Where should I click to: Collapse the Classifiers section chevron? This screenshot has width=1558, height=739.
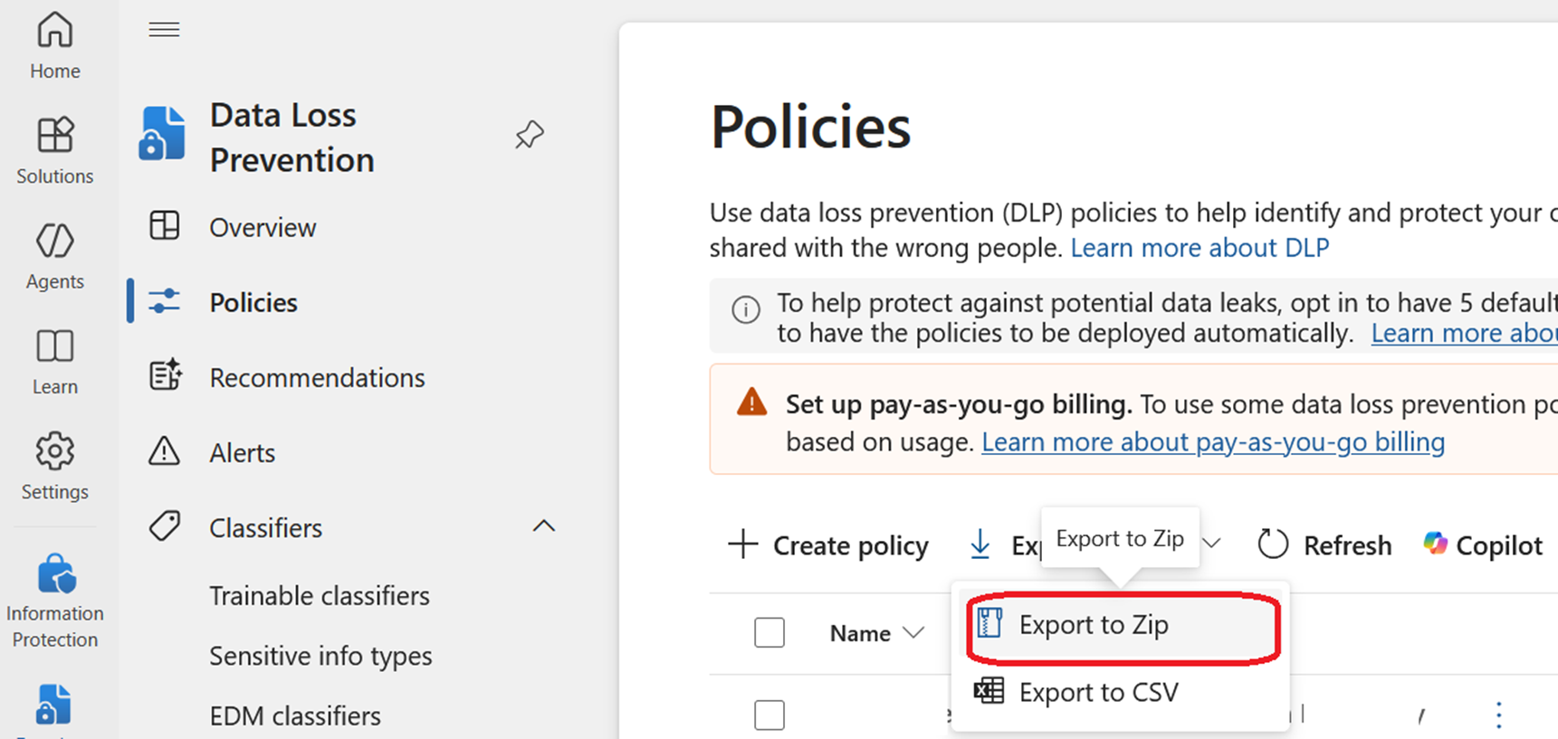coord(544,526)
